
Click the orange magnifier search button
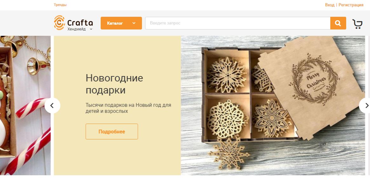click(x=338, y=23)
